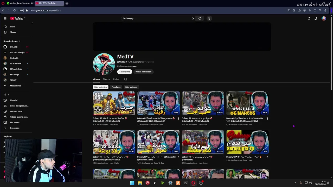Open options for the 8:31 video
The image size is (333, 187).
[267, 157]
